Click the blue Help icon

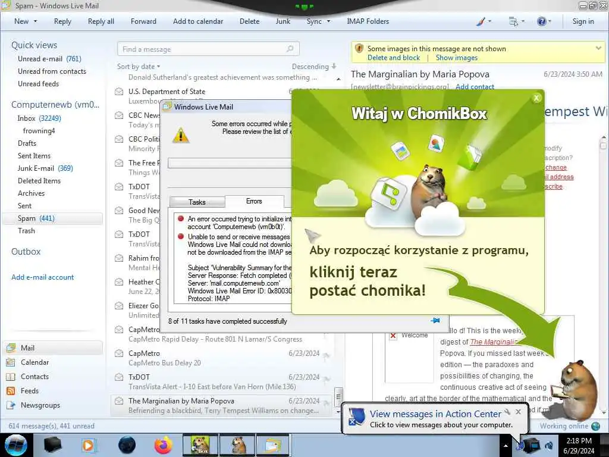tap(541, 21)
